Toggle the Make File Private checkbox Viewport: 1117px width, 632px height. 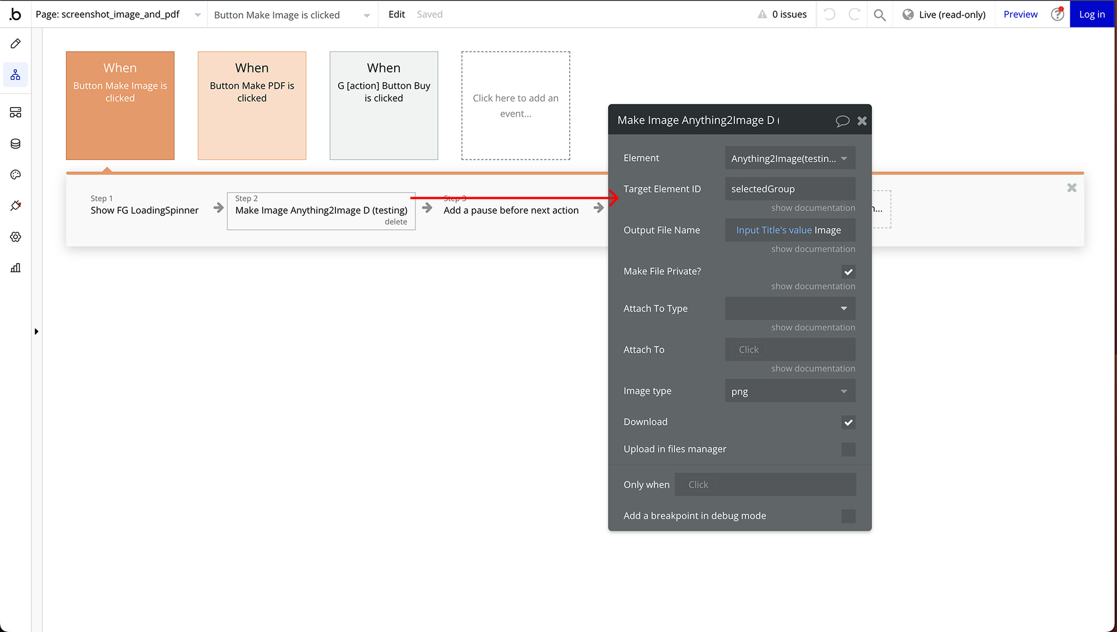point(849,272)
